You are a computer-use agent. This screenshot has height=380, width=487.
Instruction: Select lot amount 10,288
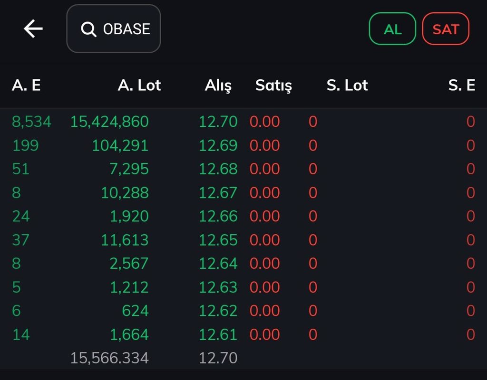[125, 193]
